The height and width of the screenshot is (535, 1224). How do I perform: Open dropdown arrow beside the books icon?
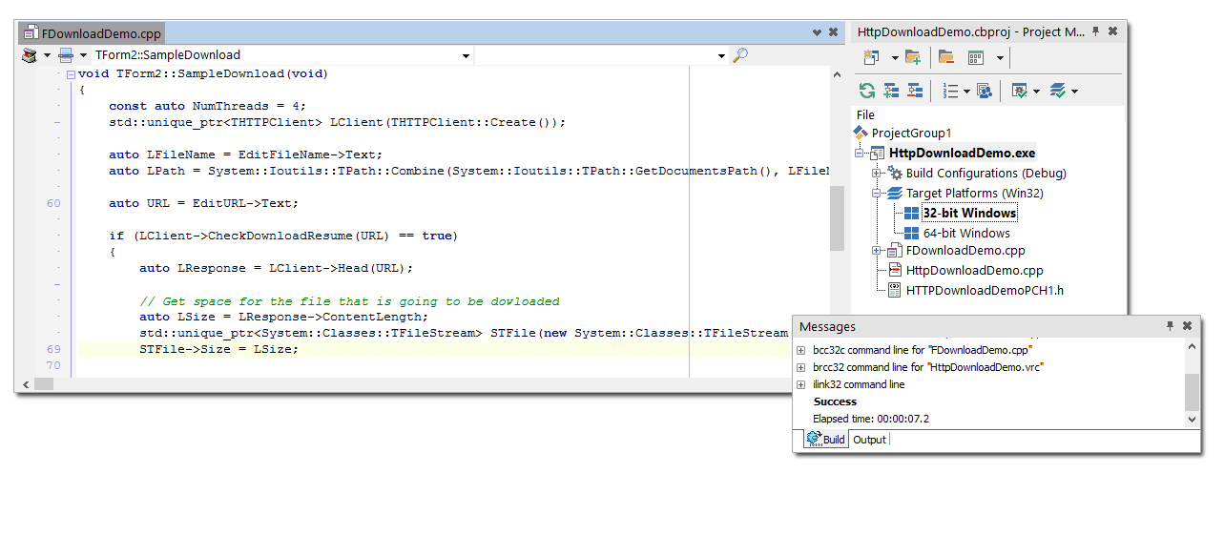coord(46,55)
